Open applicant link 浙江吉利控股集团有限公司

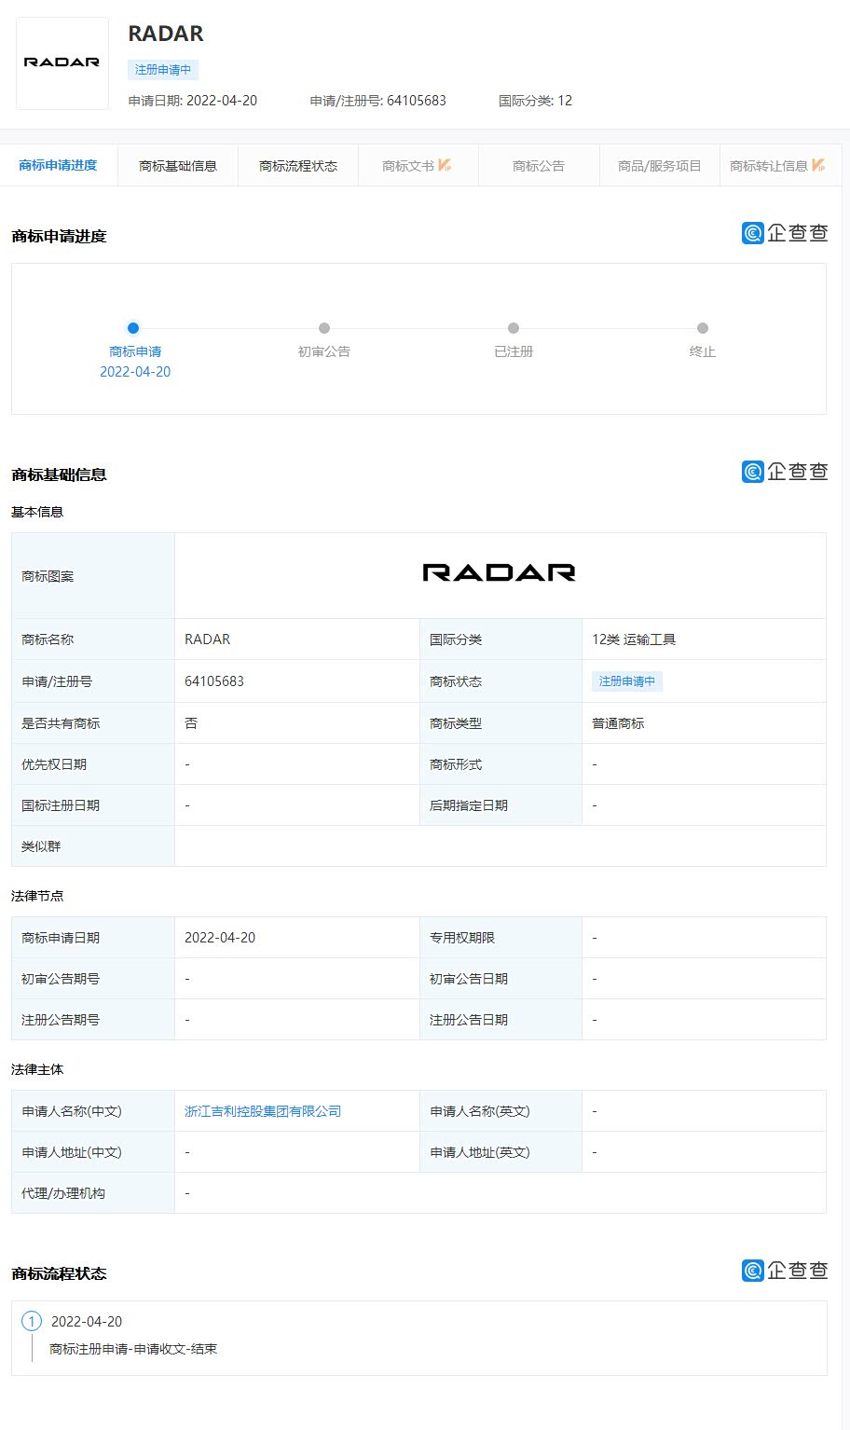pyautogui.click(x=263, y=1111)
